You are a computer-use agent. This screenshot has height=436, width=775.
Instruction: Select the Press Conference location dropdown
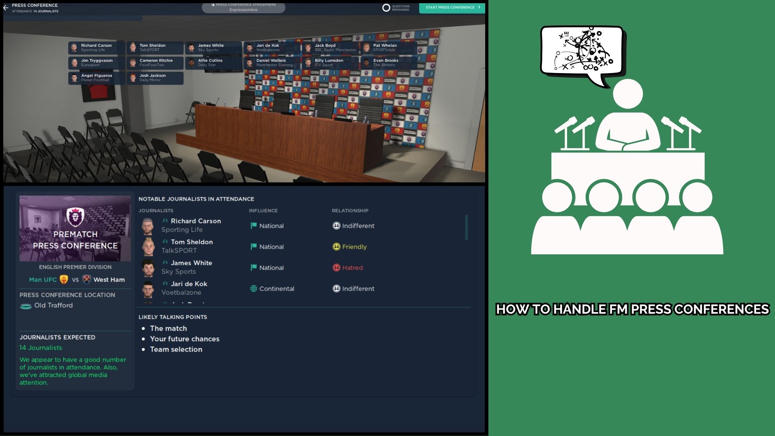(53, 305)
